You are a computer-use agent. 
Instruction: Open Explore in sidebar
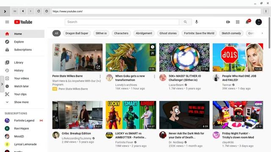pos(22,42)
